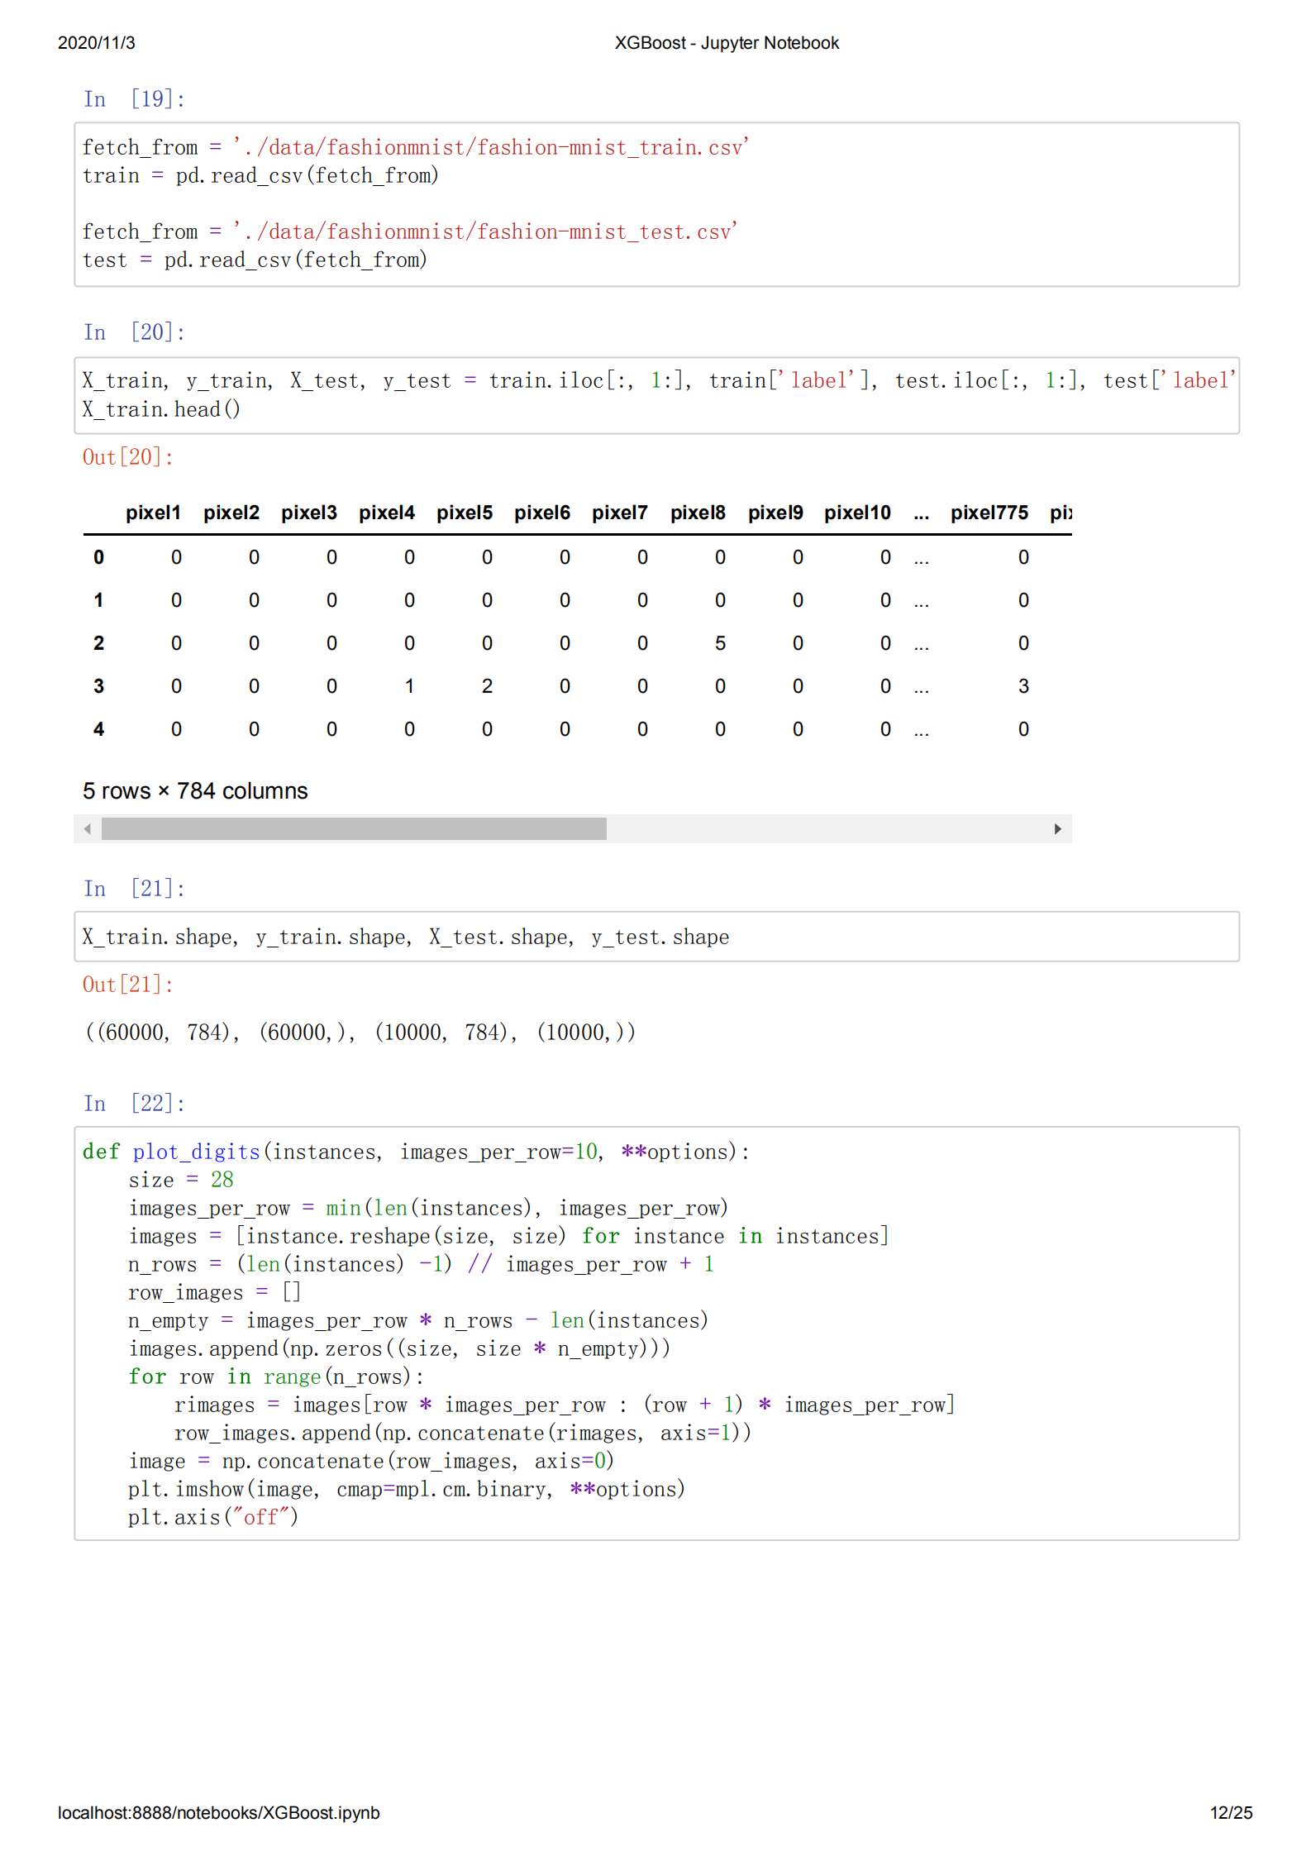Click the '5 rows × 784 columns' summary text
The width and height of the screenshot is (1311, 1856).
(195, 791)
